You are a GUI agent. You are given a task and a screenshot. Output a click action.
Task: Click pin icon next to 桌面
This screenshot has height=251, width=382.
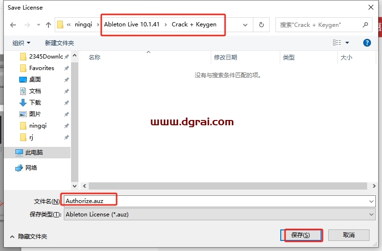[x=67, y=80]
